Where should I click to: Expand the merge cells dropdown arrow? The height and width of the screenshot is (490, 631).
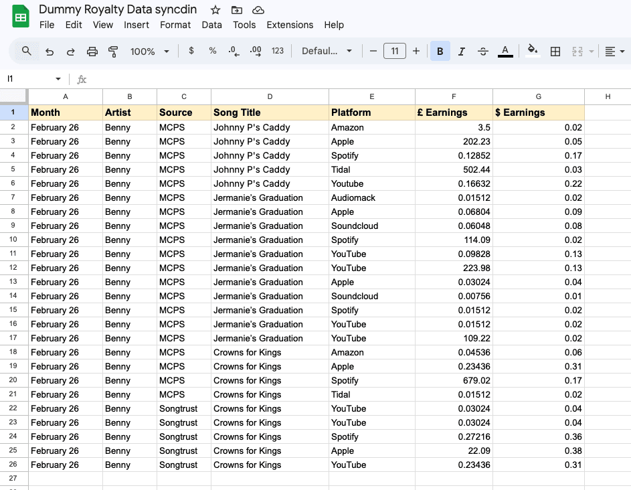point(591,52)
